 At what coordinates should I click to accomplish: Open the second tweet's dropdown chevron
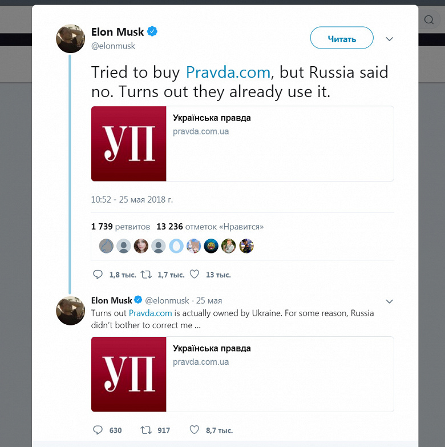coord(390,301)
